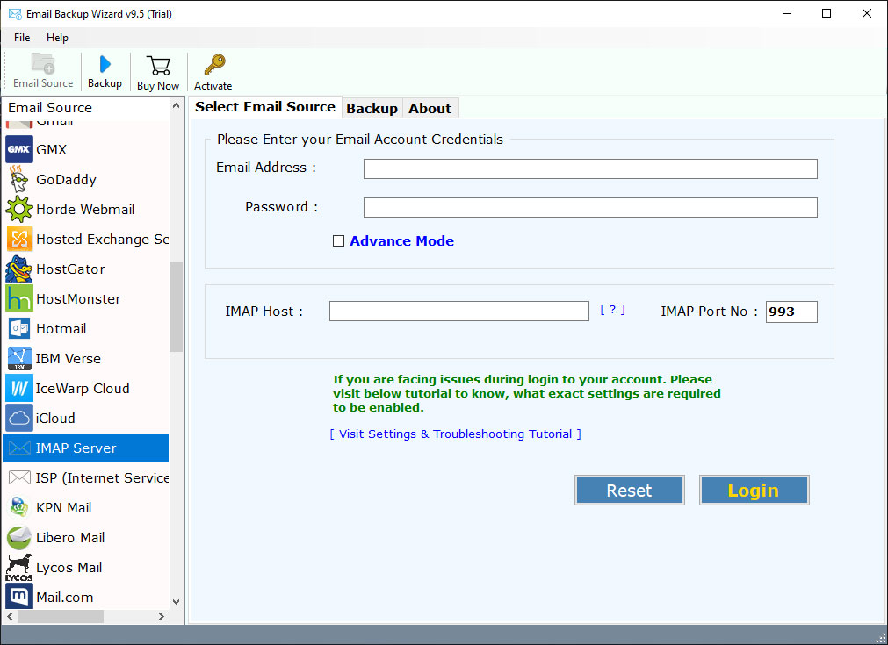The height and width of the screenshot is (645, 888).
Task: Focus the IMAP Host input field
Action: [459, 312]
